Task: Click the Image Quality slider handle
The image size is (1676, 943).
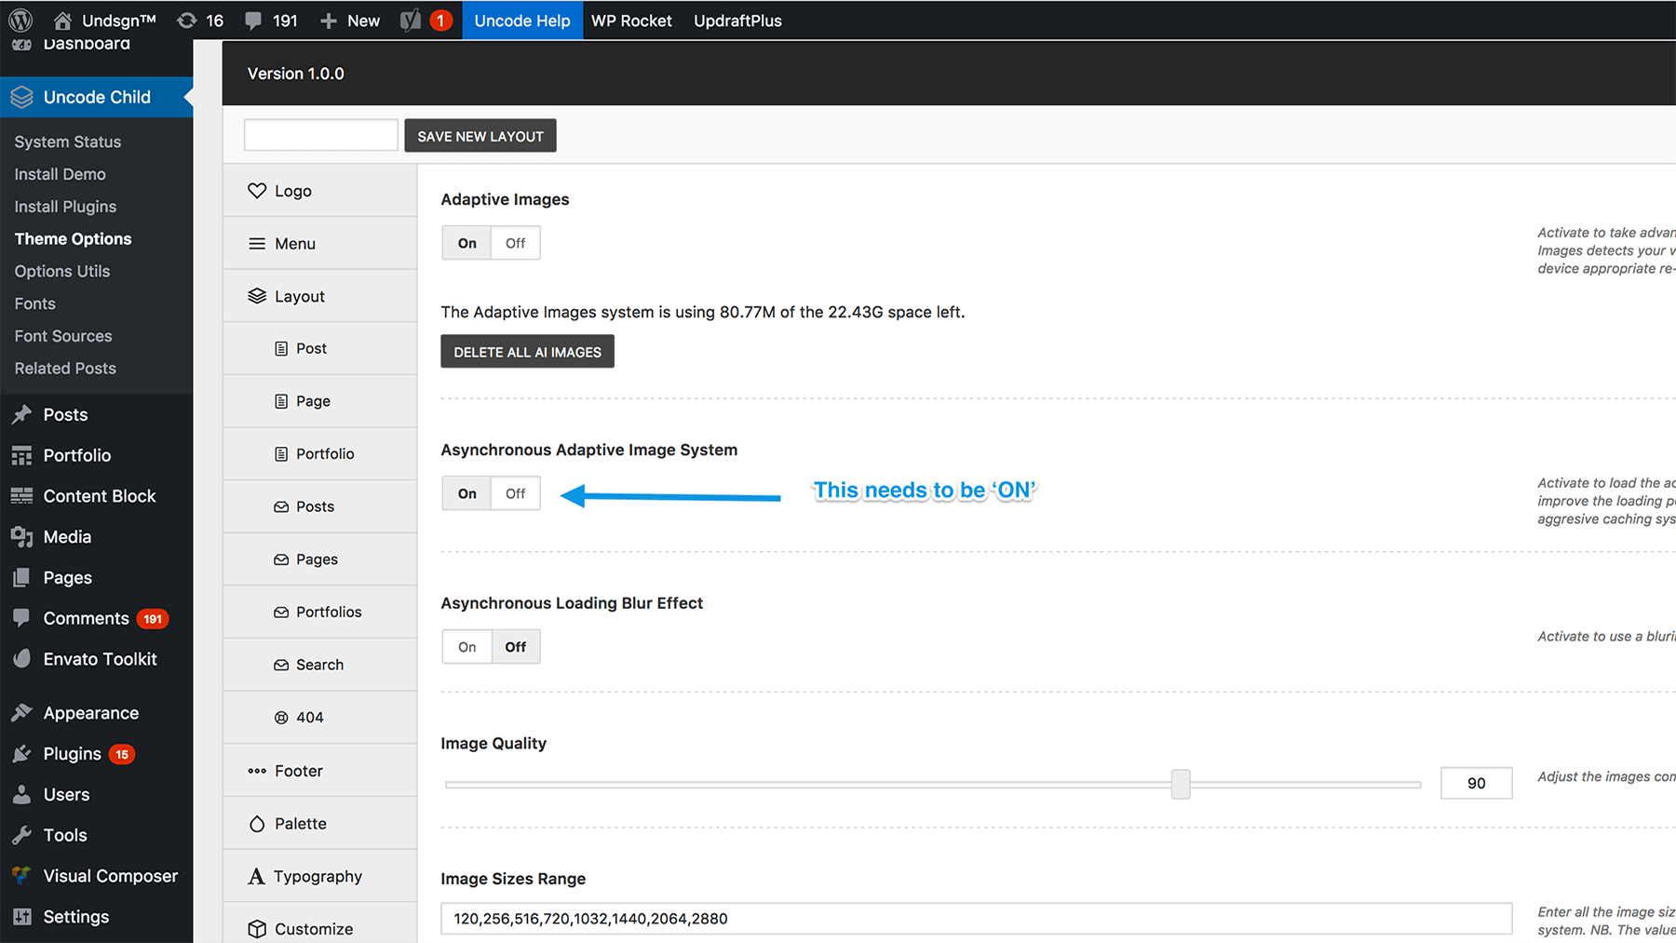Action: [x=1181, y=784]
